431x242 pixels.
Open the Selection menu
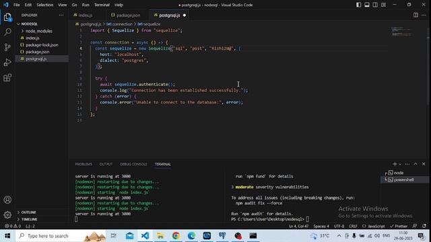point(45,5)
